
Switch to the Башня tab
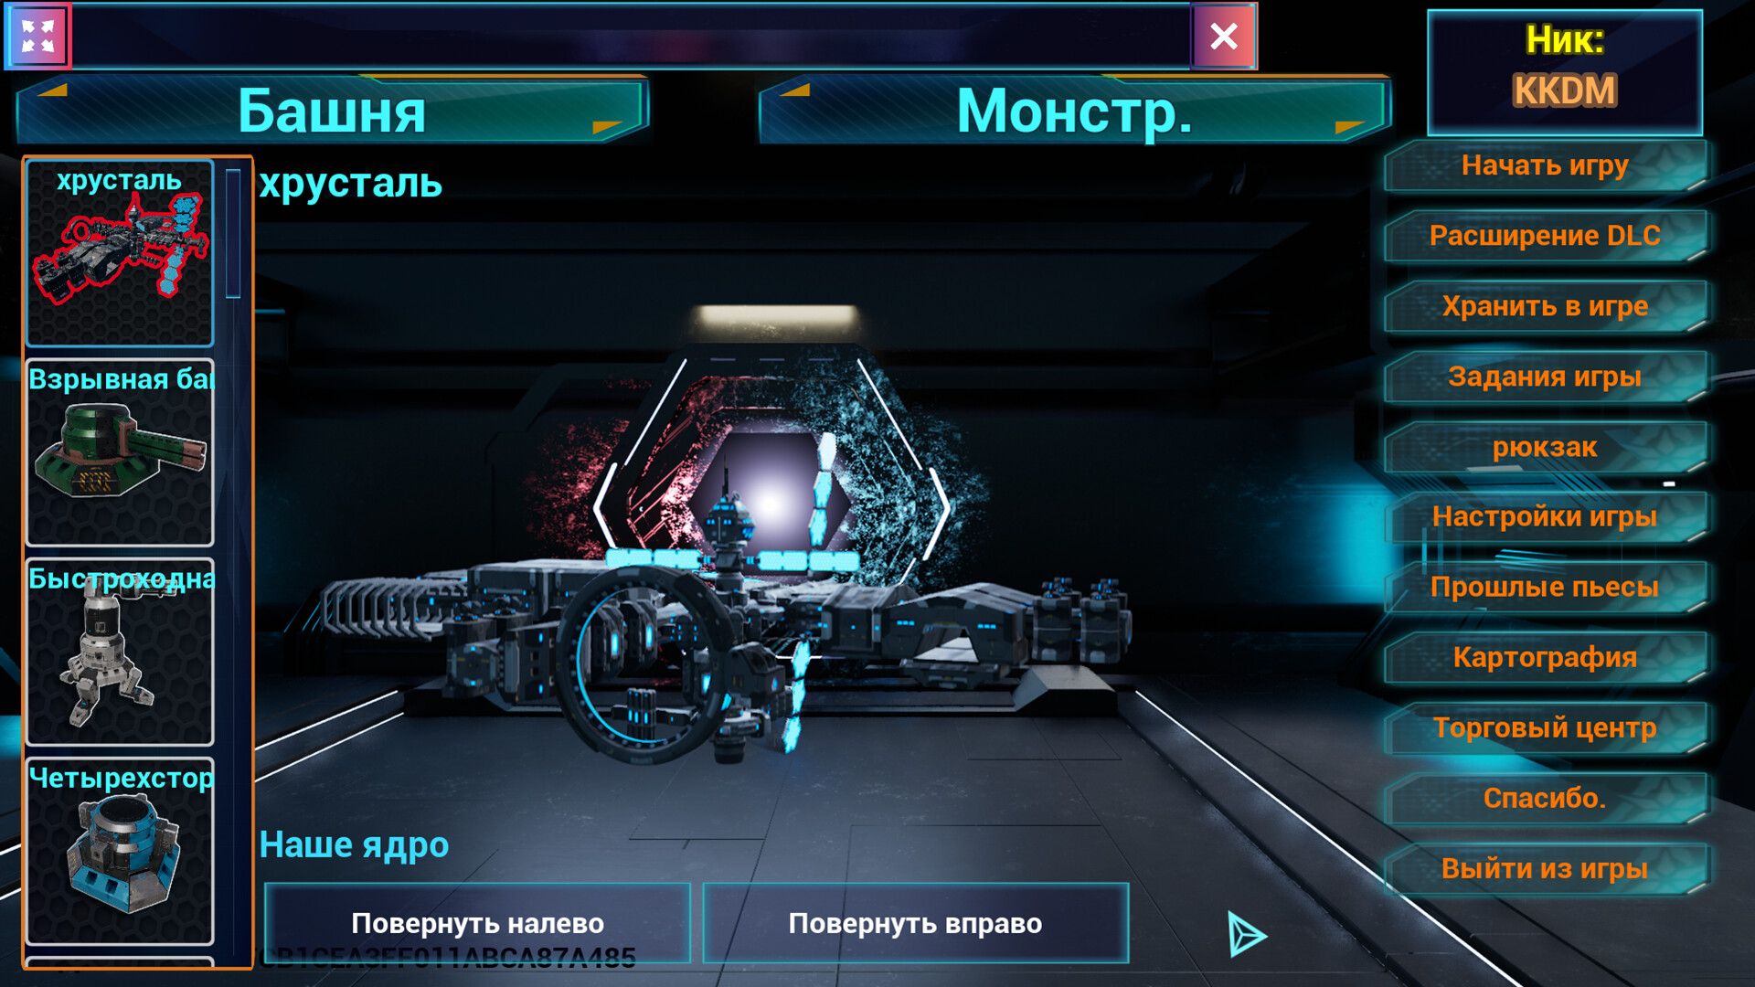(333, 111)
